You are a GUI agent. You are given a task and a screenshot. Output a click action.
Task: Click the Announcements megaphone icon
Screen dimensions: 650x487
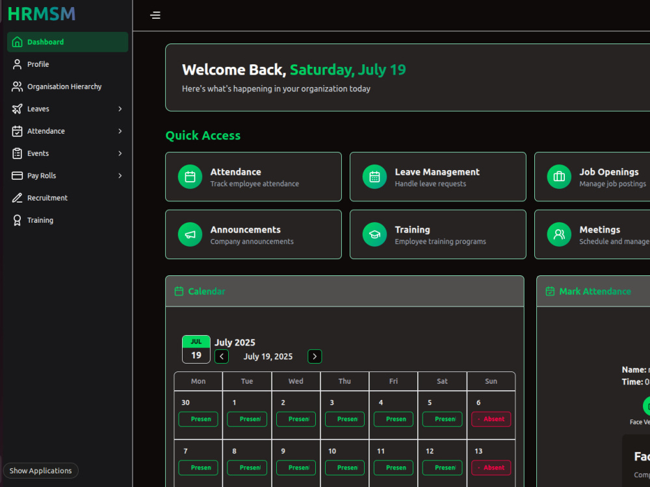190,234
